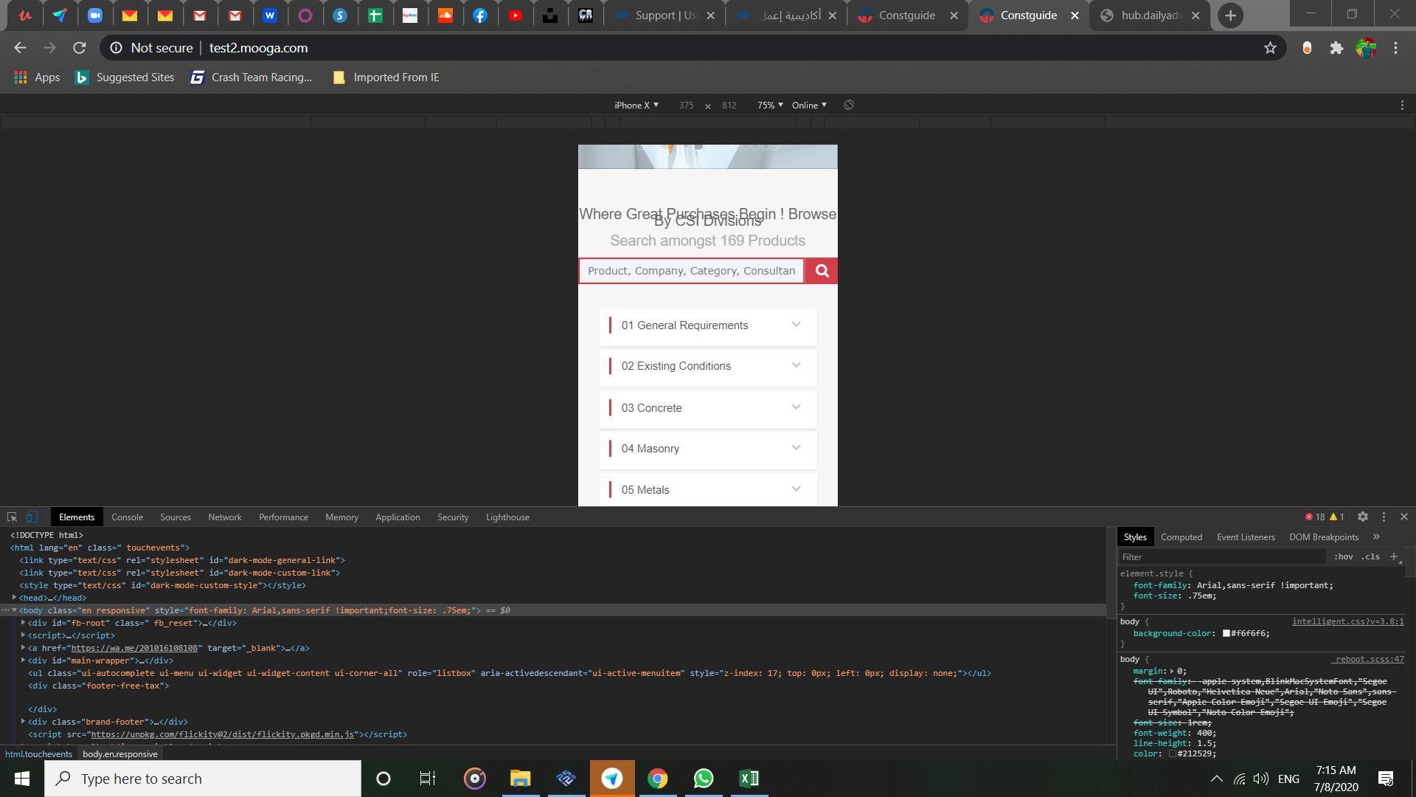Screen dimensions: 1416x797
Task: Open WhatsApp from taskbar
Action: pos(704,779)
